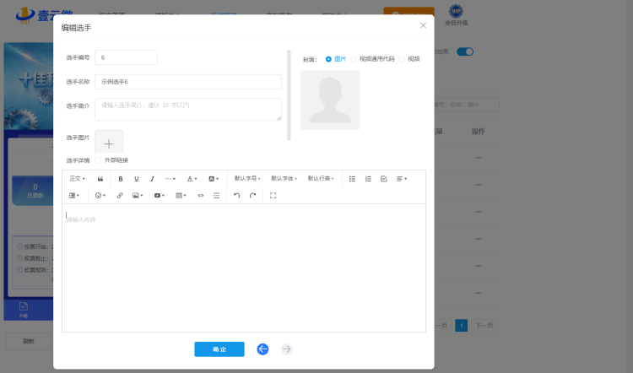Toggle editor fullscreen mode
The image size is (633, 373).
(273, 196)
